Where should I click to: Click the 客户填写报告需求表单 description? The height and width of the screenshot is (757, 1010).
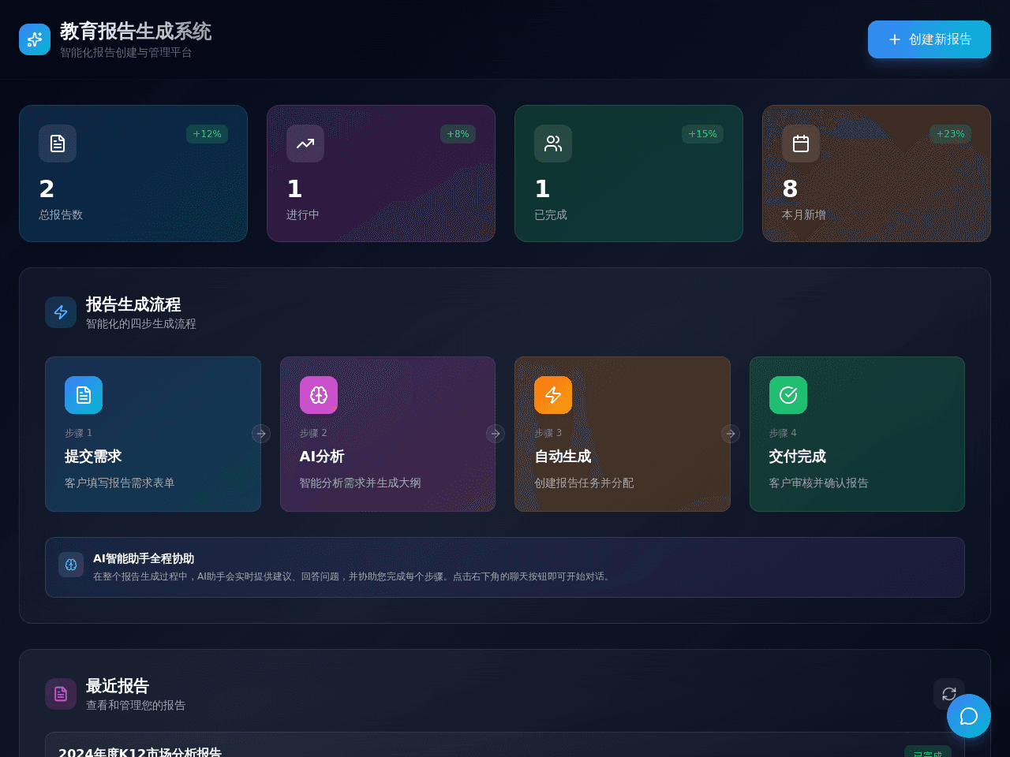[x=120, y=483]
